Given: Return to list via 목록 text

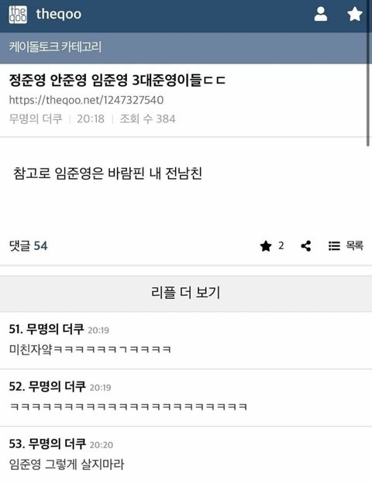Looking at the screenshot, I should (354, 245).
